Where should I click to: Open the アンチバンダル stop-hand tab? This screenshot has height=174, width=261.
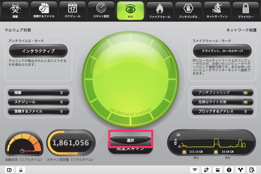(x=188, y=11)
